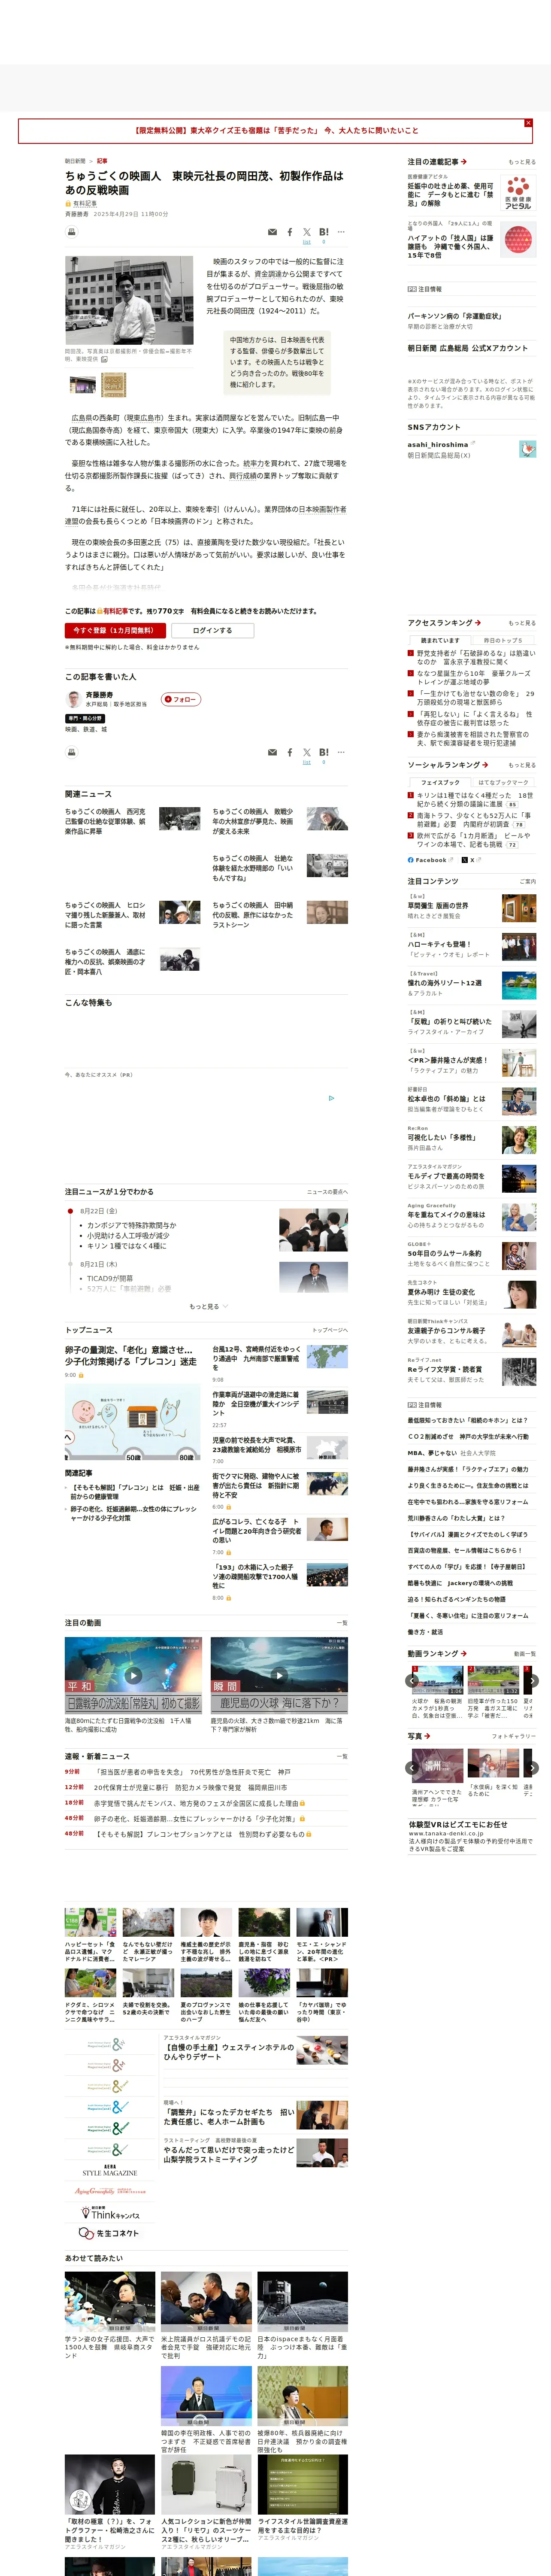Go to next photo in 写真 carousel
This screenshot has width=551, height=2576.
coord(532,1769)
